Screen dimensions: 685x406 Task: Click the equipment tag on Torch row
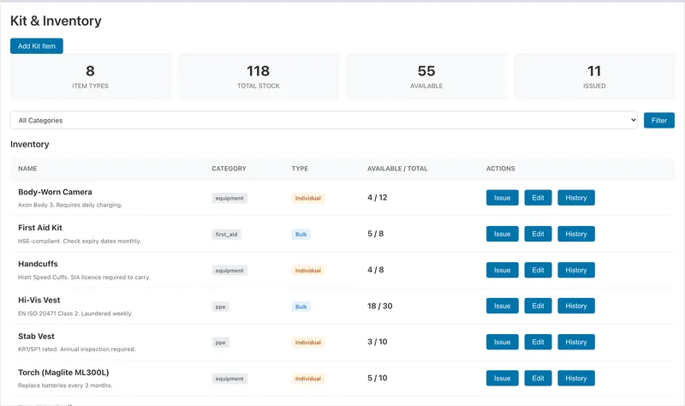[229, 379]
